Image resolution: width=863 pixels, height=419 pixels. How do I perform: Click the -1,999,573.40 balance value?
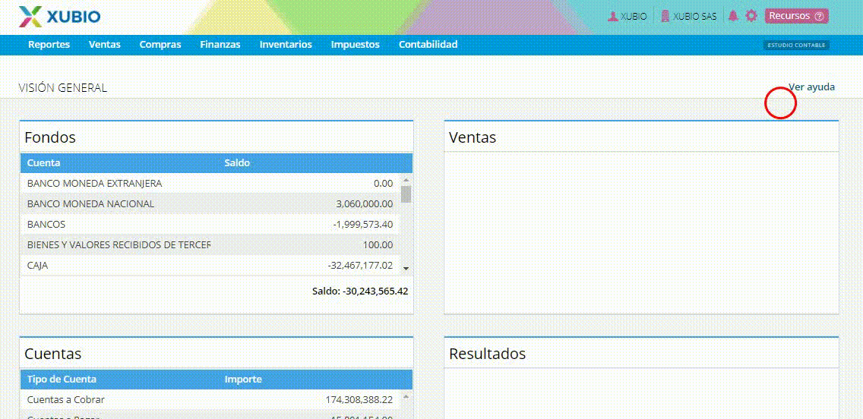pyautogui.click(x=362, y=225)
